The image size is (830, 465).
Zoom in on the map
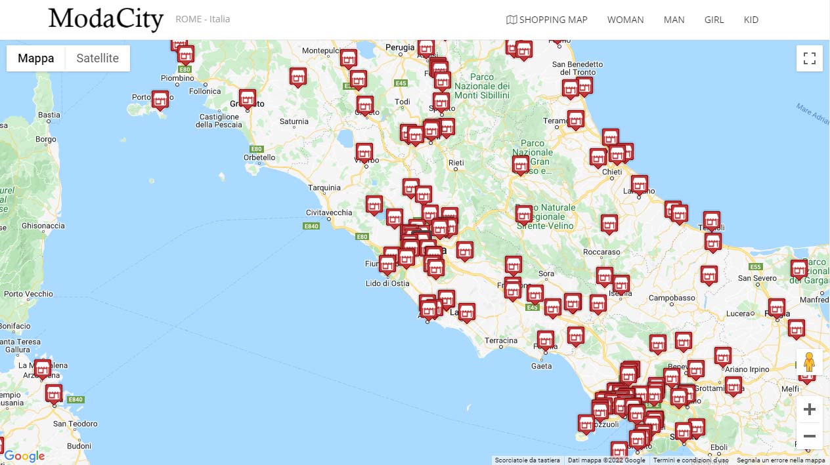(809, 409)
